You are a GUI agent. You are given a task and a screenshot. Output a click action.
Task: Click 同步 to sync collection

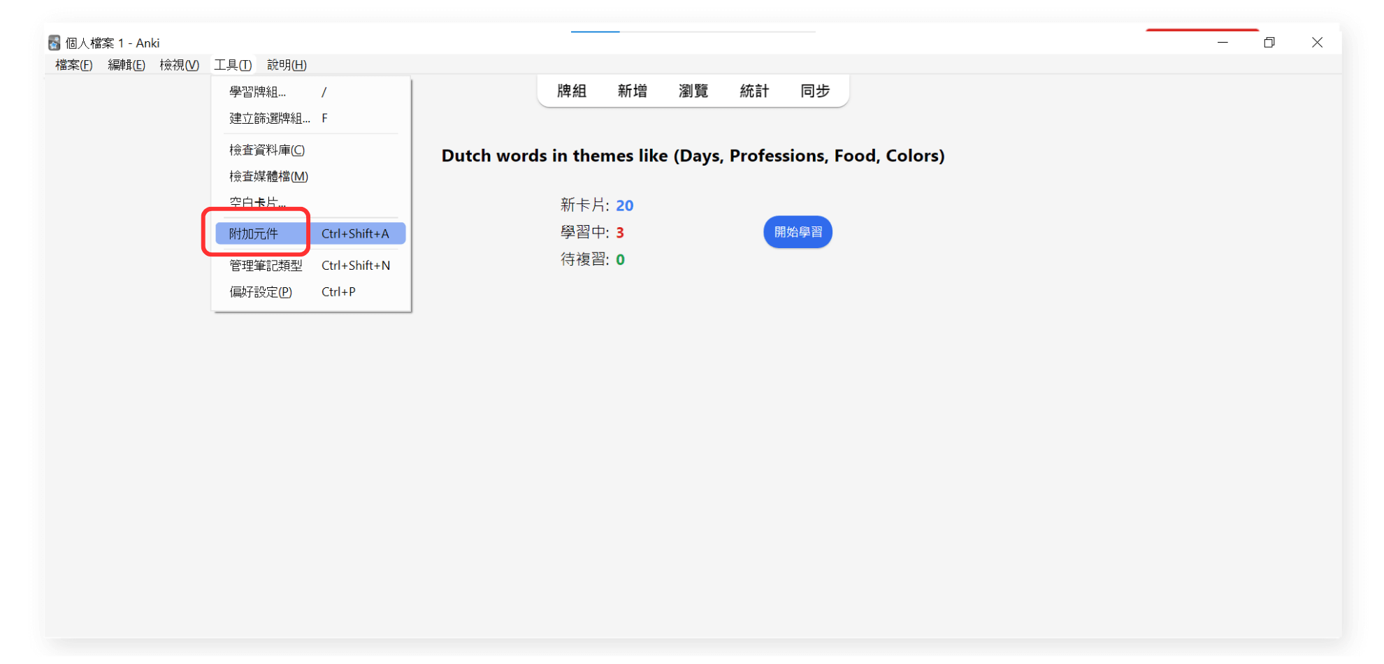click(815, 92)
